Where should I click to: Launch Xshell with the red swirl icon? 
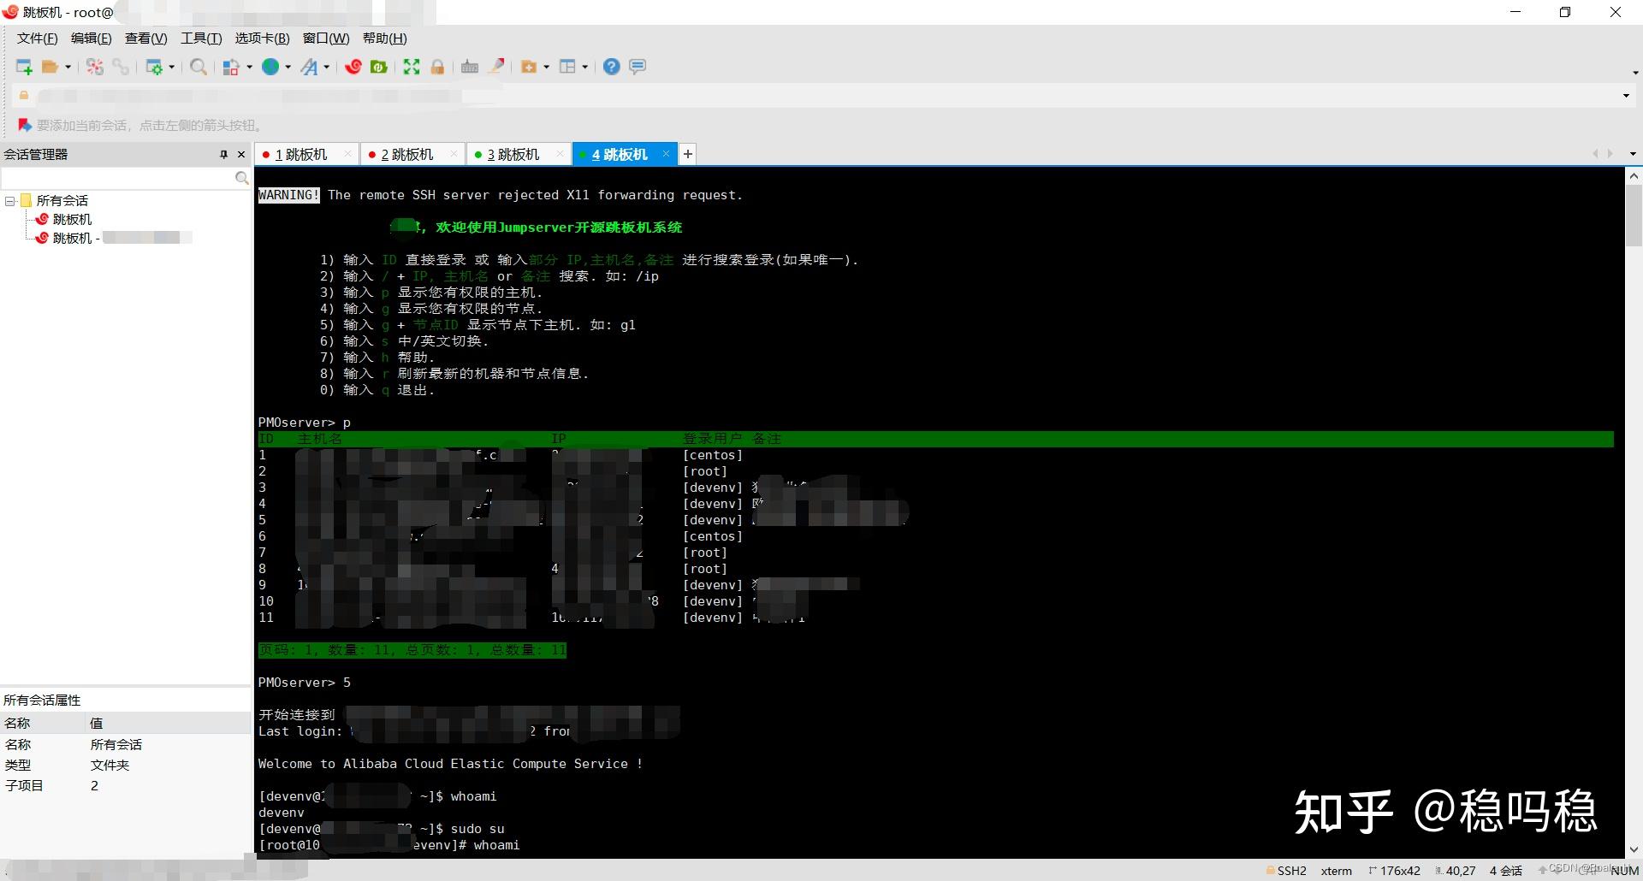pos(353,67)
